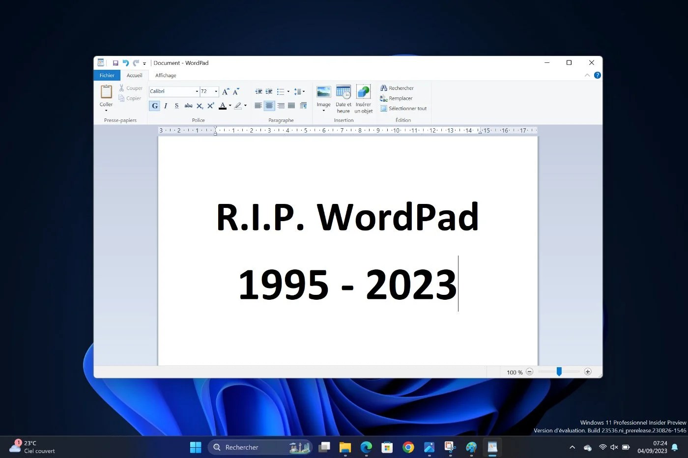Undo with the quick access arrow
Image resolution: width=688 pixels, height=458 pixels.
pyautogui.click(x=125, y=62)
